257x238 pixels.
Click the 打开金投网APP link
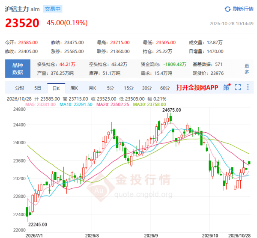tap(197, 88)
